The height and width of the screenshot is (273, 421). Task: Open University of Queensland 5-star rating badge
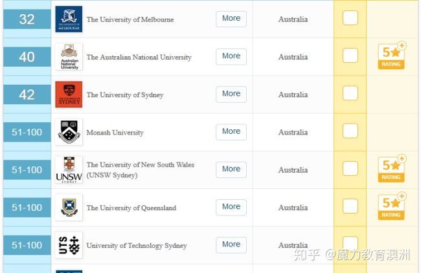click(x=392, y=206)
